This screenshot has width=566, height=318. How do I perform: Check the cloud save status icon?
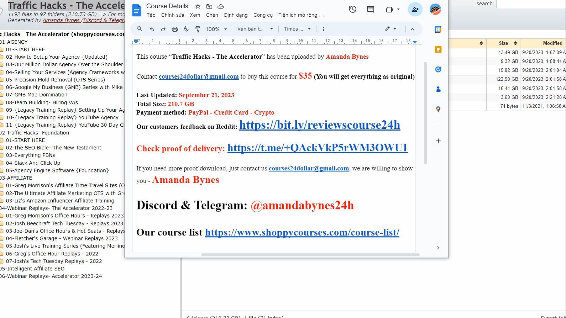(221, 6)
